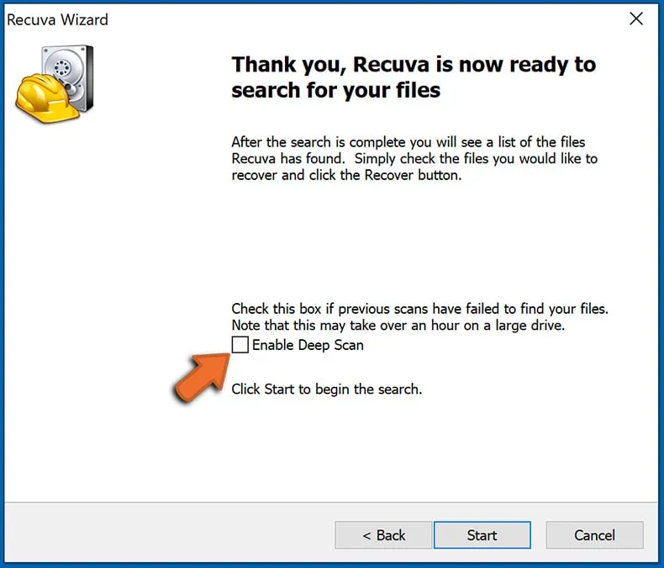Click the yellow hard hat icon
The image size is (664, 568).
point(39,99)
